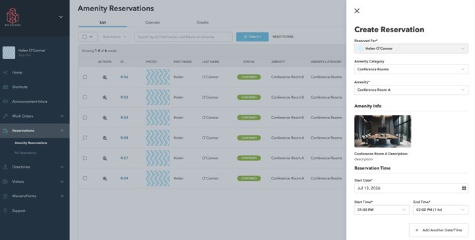Click the R-55 row photo thumbnail
This screenshot has height=240, width=475.
(x=158, y=97)
